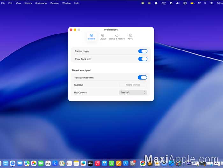Open Keynote from the Dock
Image resolution: width=223 pixels, height=168 pixels.
click(104, 163)
